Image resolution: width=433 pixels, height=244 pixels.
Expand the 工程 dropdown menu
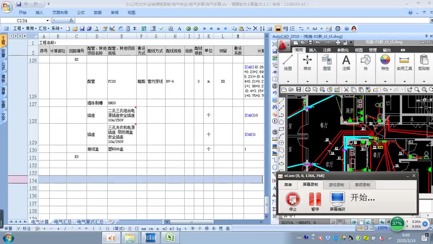18,29
